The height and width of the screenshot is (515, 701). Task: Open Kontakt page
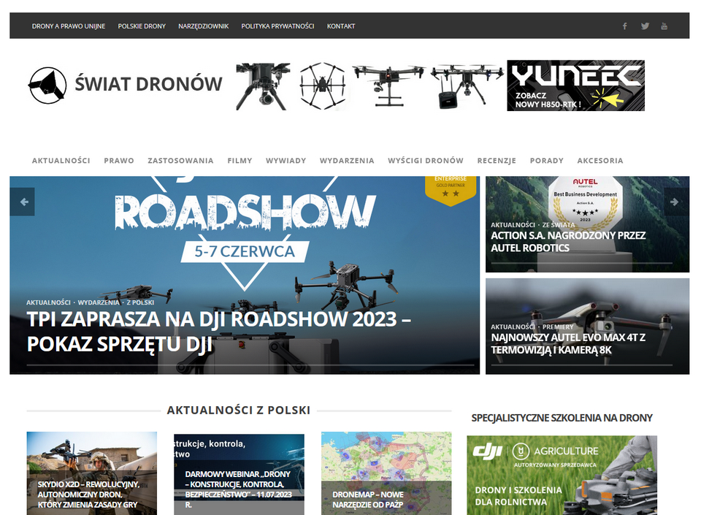click(341, 26)
